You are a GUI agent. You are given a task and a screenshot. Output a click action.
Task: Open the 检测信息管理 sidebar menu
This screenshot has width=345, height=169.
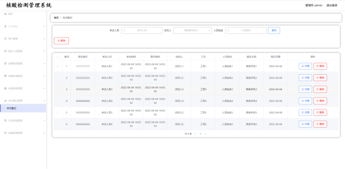point(23,64)
